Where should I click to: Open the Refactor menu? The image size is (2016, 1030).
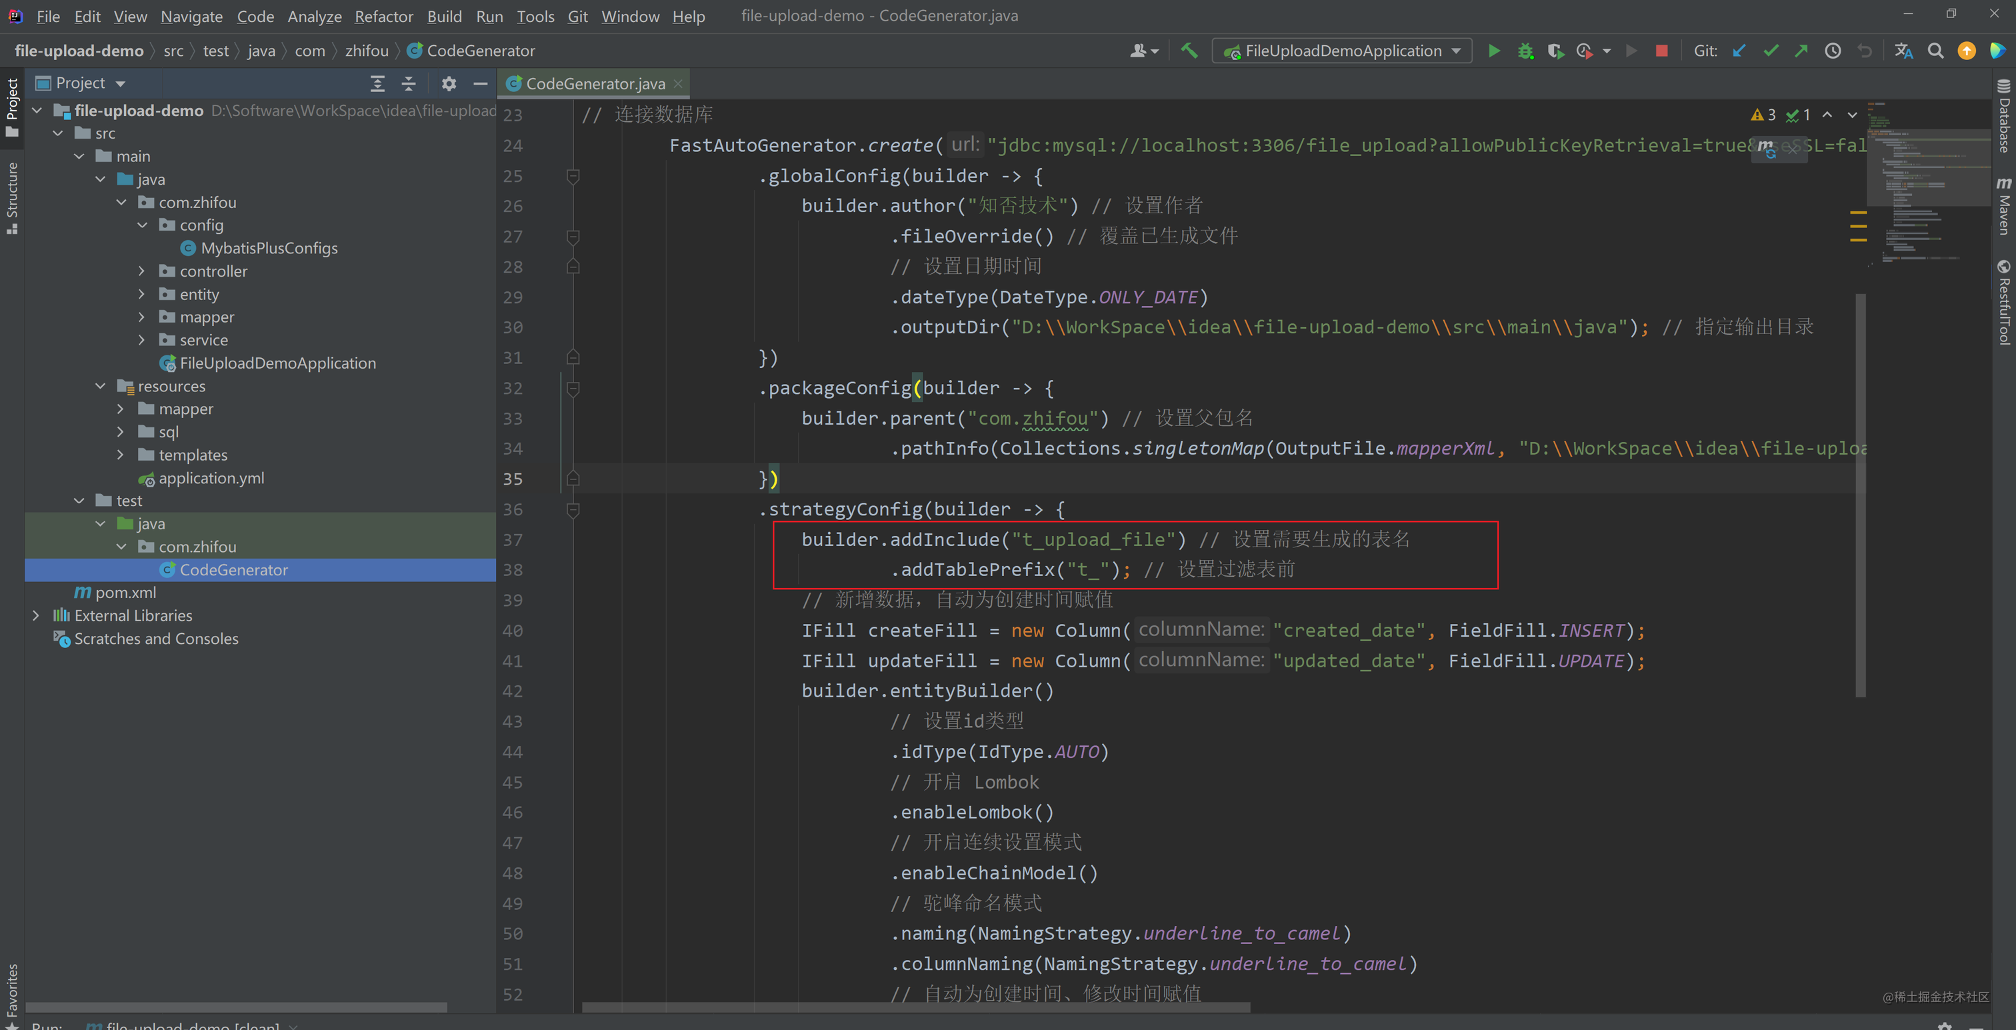coord(383,17)
